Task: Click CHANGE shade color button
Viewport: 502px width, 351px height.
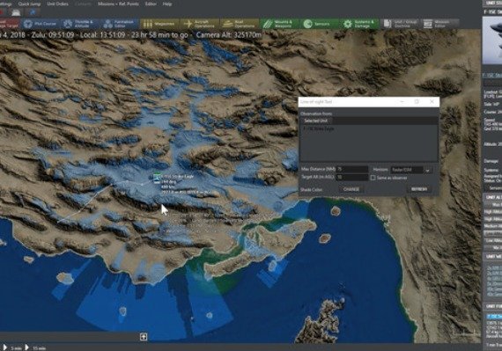Action: pyautogui.click(x=351, y=189)
